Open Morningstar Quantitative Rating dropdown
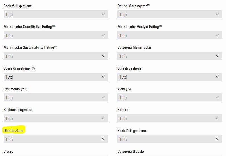226x156 pixels. click(x=56, y=36)
